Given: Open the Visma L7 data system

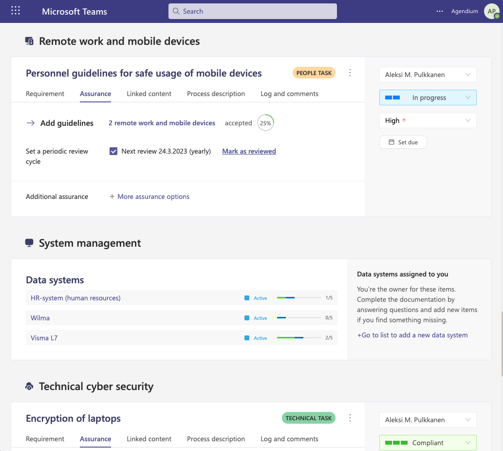Looking at the screenshot, I should tap(44, 337).
